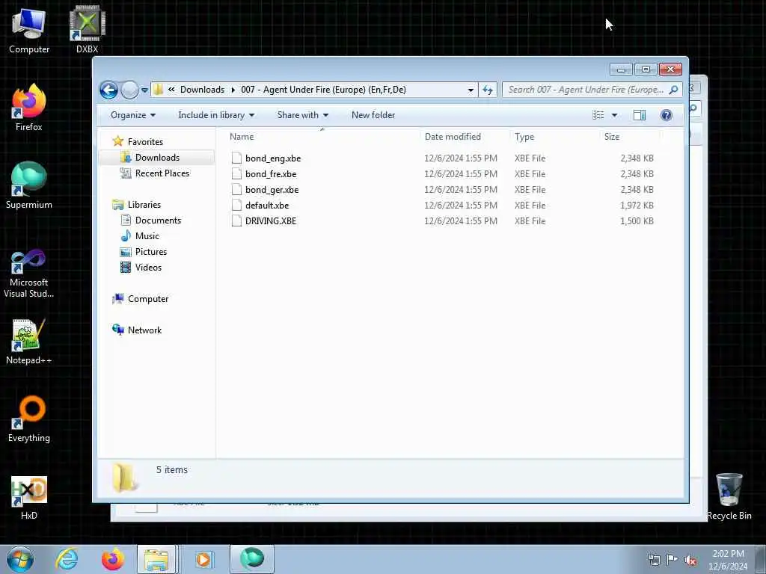Toggle the preview pane button

point(640,115)
